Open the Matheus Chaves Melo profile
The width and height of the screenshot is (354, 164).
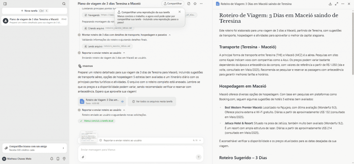[x=17, y=159]
